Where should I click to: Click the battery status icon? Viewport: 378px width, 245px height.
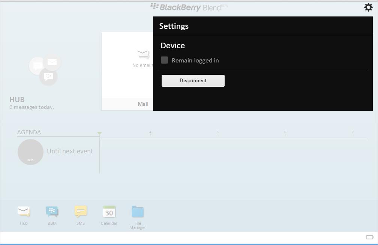(x=369, y=237)
